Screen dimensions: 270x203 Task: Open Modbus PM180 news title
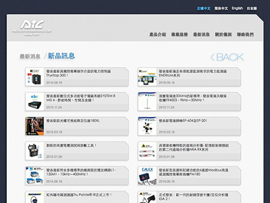pos(194,172)
